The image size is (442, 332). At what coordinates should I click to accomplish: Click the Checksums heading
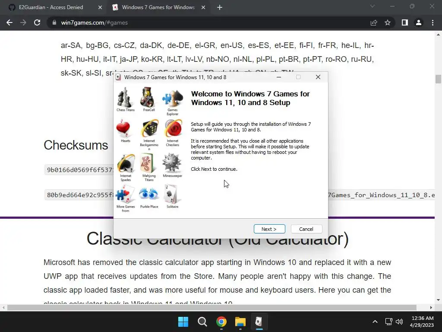coord(76,145)
